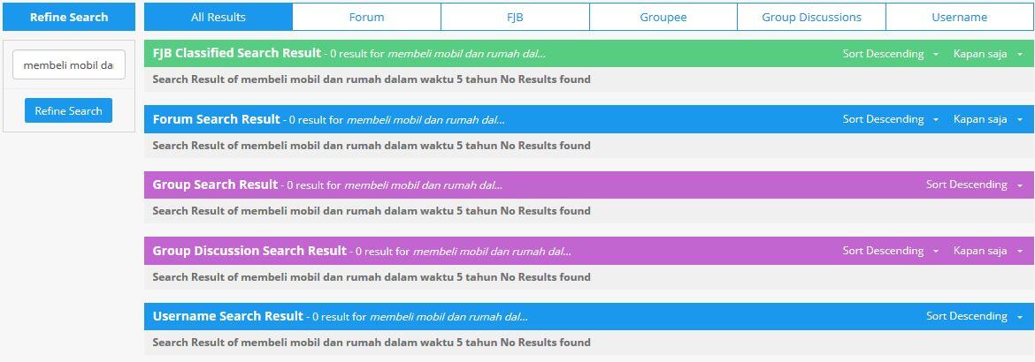The width and height of the screenshot is (1035, 362).
Task: Click the Username Search Result heading
Action: (227, 316)
